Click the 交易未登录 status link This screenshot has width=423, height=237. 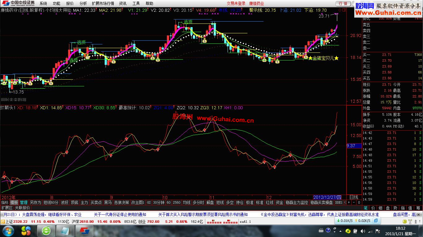pyautogui.click(x=236, y=3)
